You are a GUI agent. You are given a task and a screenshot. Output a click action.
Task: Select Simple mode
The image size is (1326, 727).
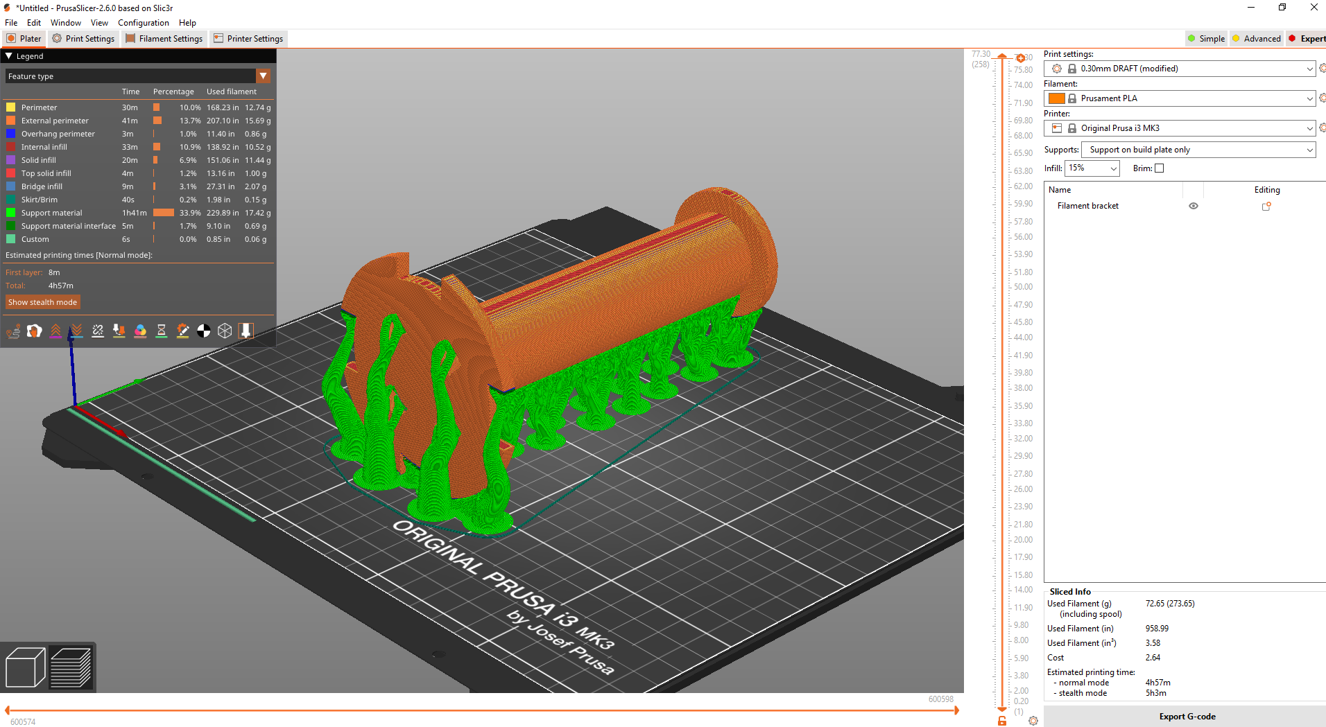coord(1206,39)
